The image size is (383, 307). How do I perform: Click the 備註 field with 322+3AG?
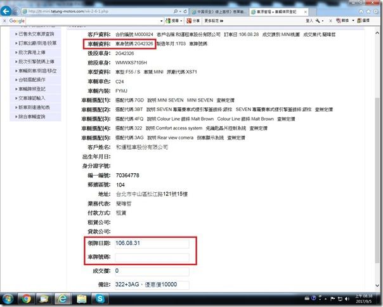click(x=152, y=285)
